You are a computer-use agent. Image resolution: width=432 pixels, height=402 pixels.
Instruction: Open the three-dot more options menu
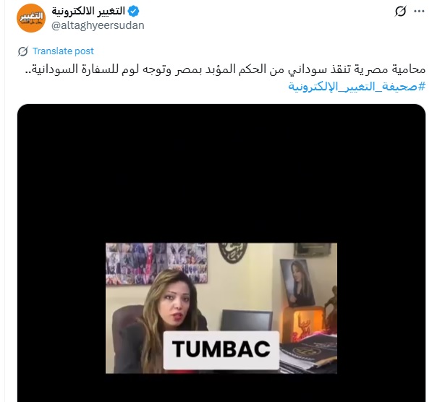419,12
